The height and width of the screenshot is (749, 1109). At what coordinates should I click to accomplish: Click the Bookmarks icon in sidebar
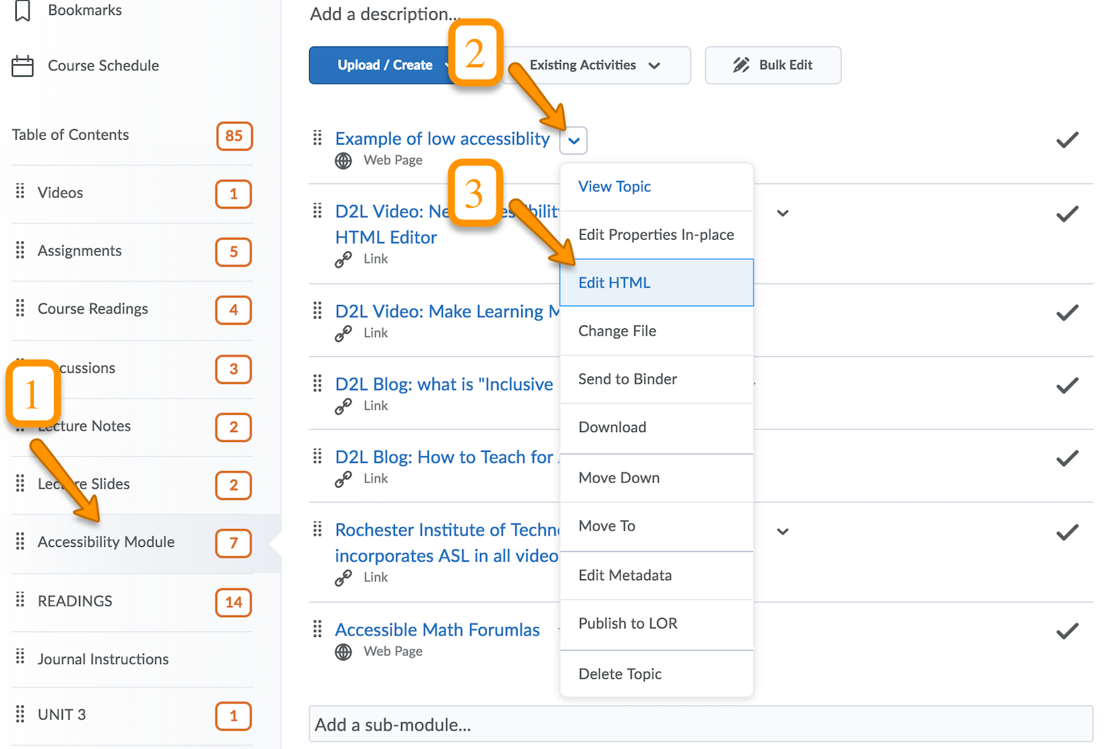coord(23,11)
